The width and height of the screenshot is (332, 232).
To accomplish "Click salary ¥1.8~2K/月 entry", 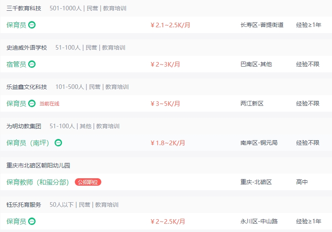I will point(168,143).
